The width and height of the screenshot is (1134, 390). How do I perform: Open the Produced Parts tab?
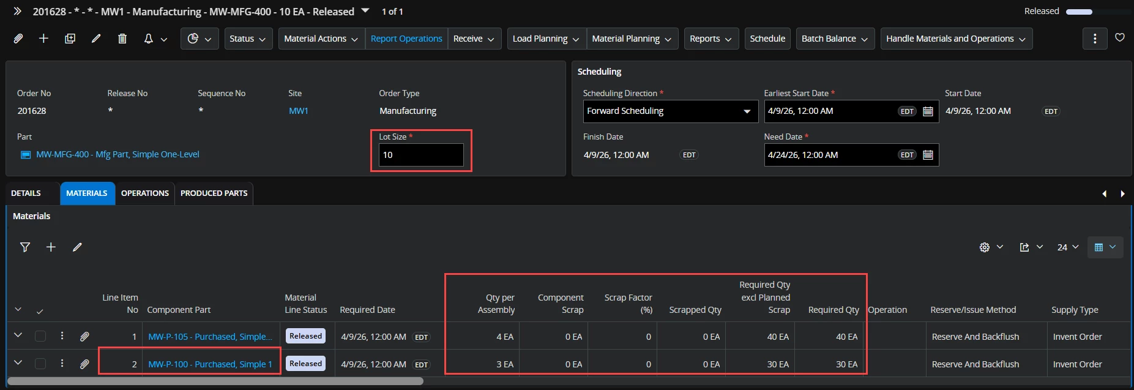[x=214, y=193]
